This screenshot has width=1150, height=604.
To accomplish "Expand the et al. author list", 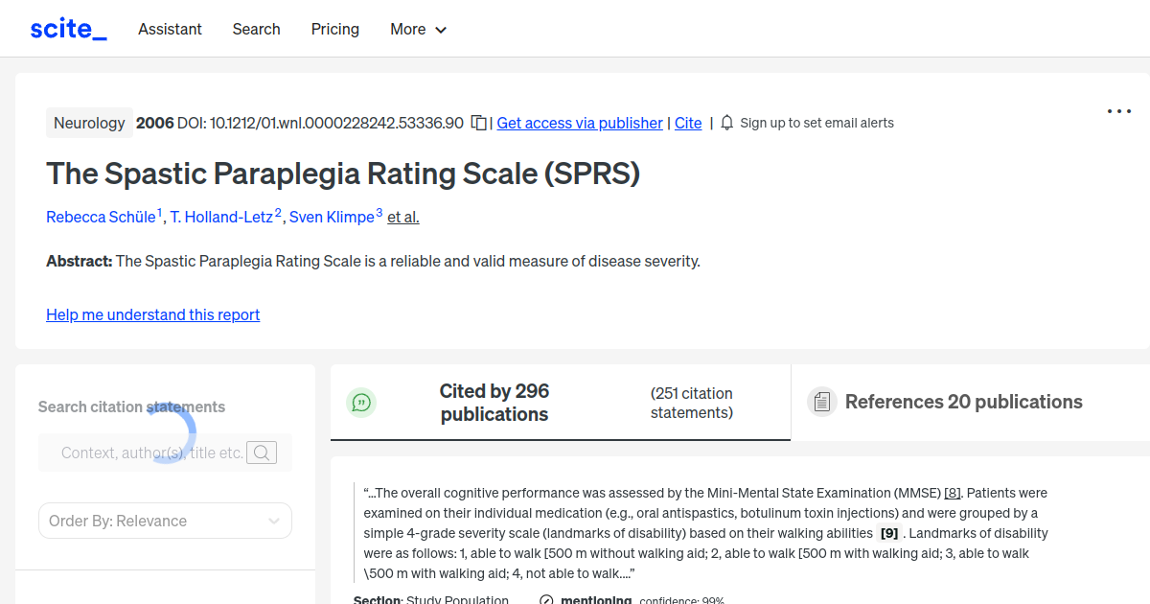I will (402, 217).
